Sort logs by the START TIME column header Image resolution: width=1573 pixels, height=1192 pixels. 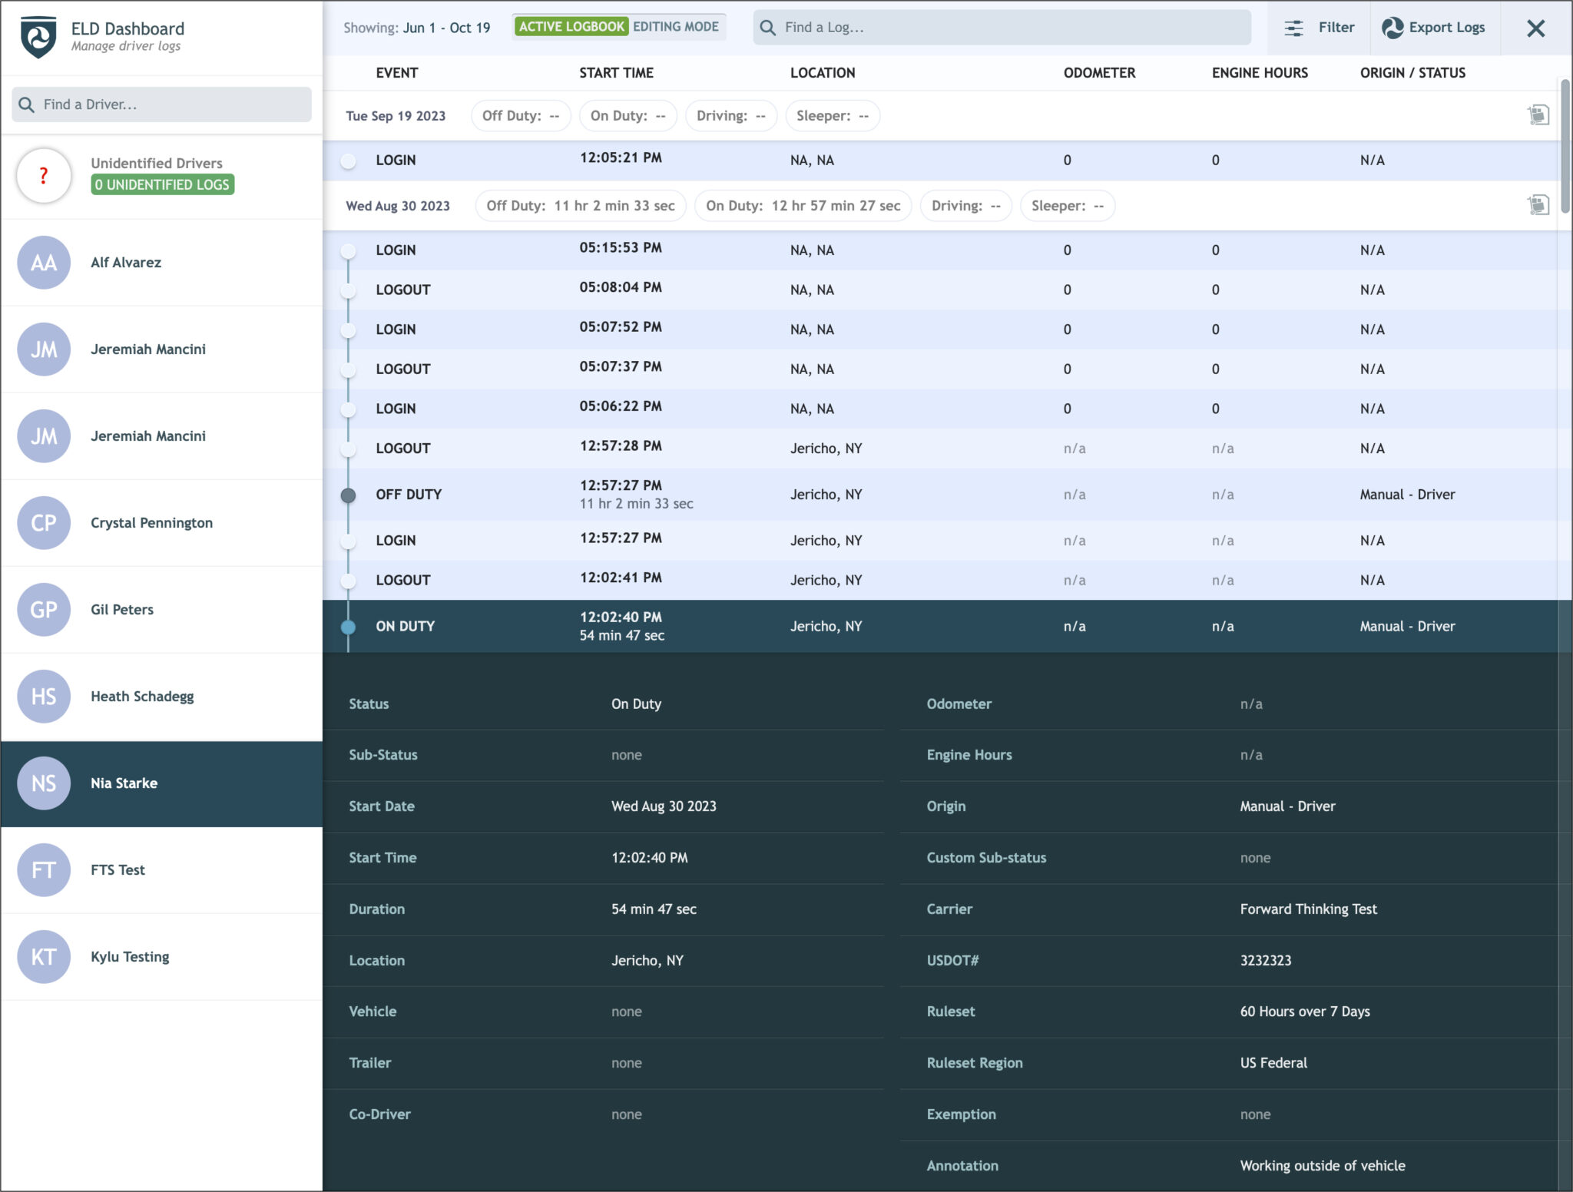(615, 72)
